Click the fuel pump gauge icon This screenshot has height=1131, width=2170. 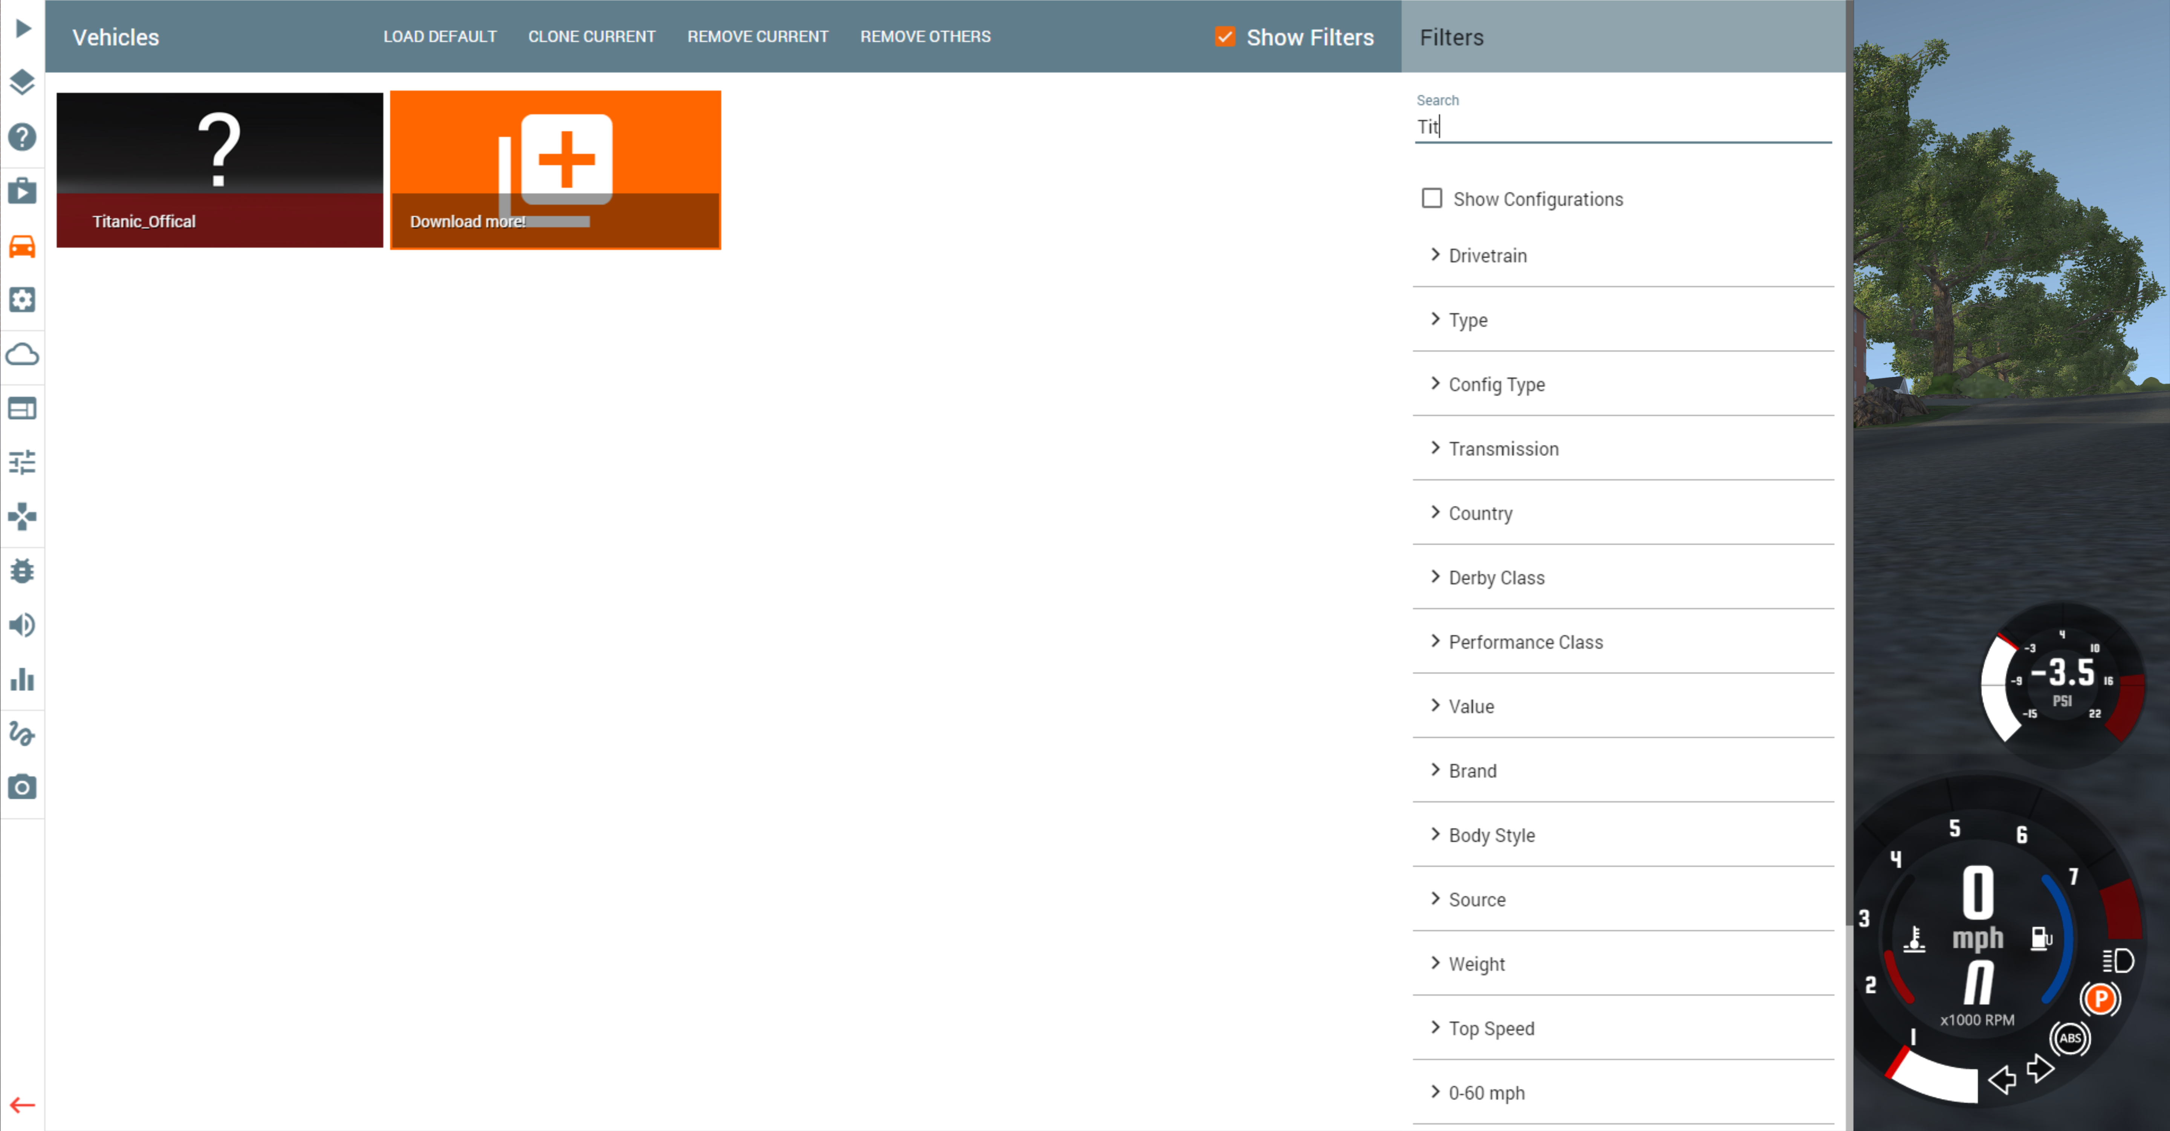coord(2042,938)
